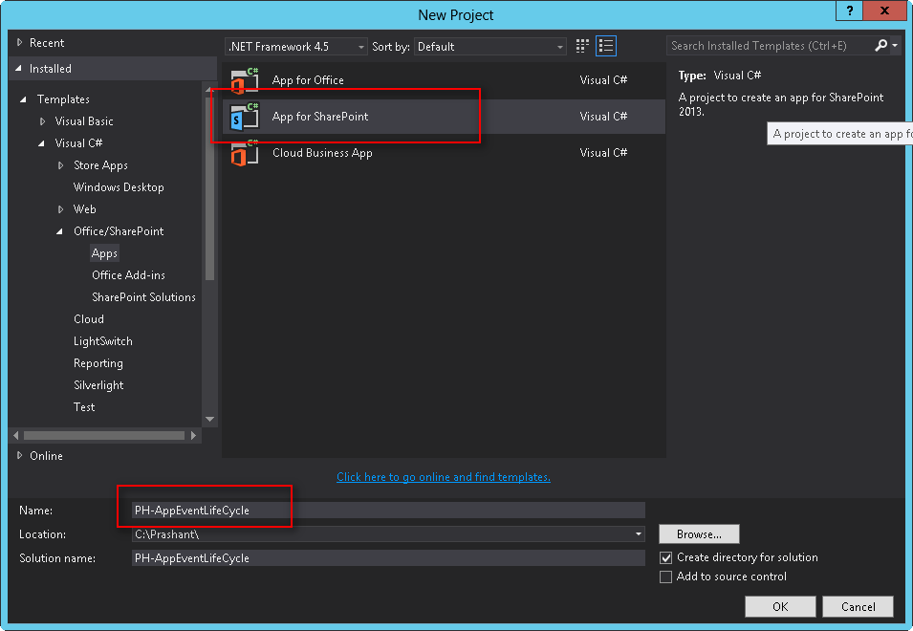Expand the Store Apps node
This screenshot has height=631, width=913.
[60, 166]
